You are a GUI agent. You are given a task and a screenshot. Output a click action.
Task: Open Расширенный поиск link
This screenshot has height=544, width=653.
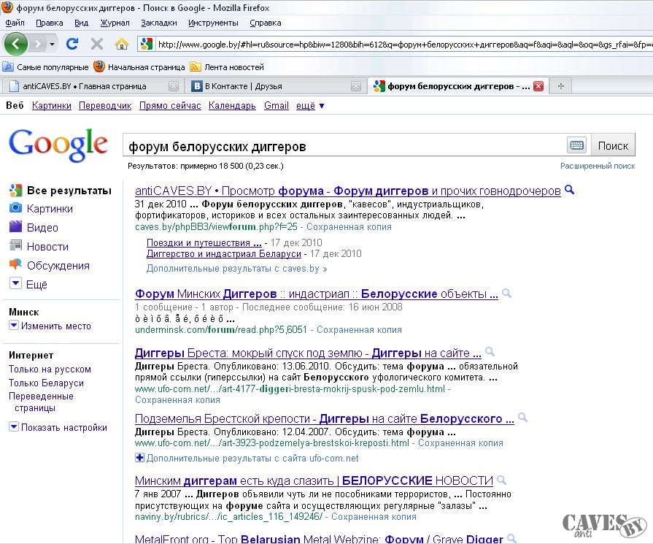tap(598, 166)
